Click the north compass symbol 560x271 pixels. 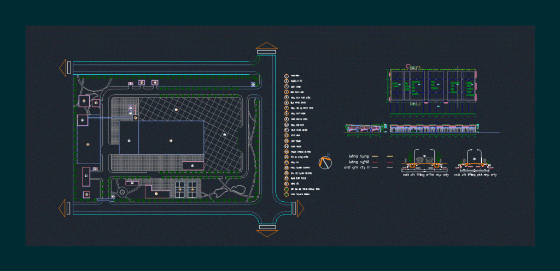click(325, 162)
